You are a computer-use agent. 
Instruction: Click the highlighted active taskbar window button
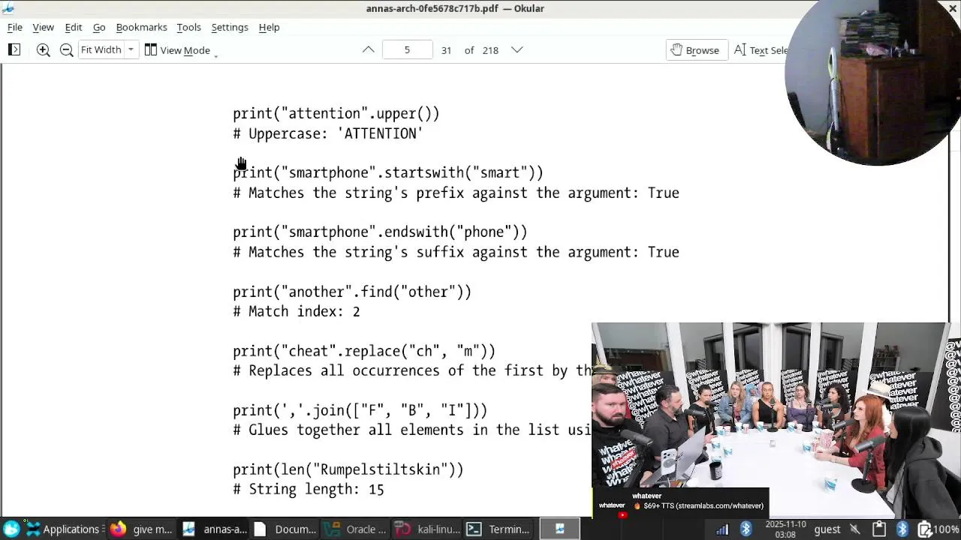559,529
